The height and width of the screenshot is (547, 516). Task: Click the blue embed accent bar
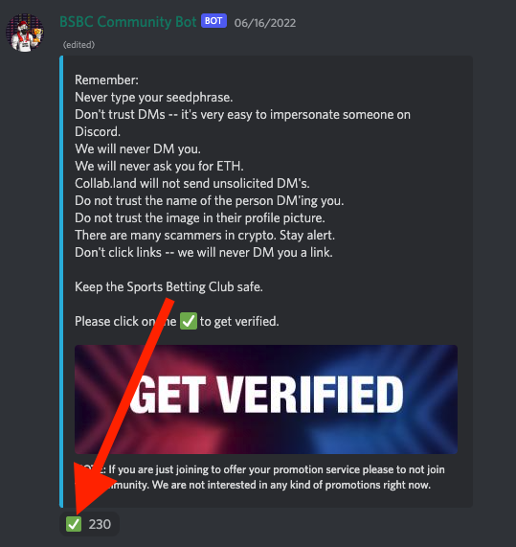tap(61, 282)
